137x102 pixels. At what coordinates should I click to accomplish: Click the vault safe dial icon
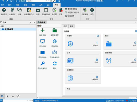point(70,44)
